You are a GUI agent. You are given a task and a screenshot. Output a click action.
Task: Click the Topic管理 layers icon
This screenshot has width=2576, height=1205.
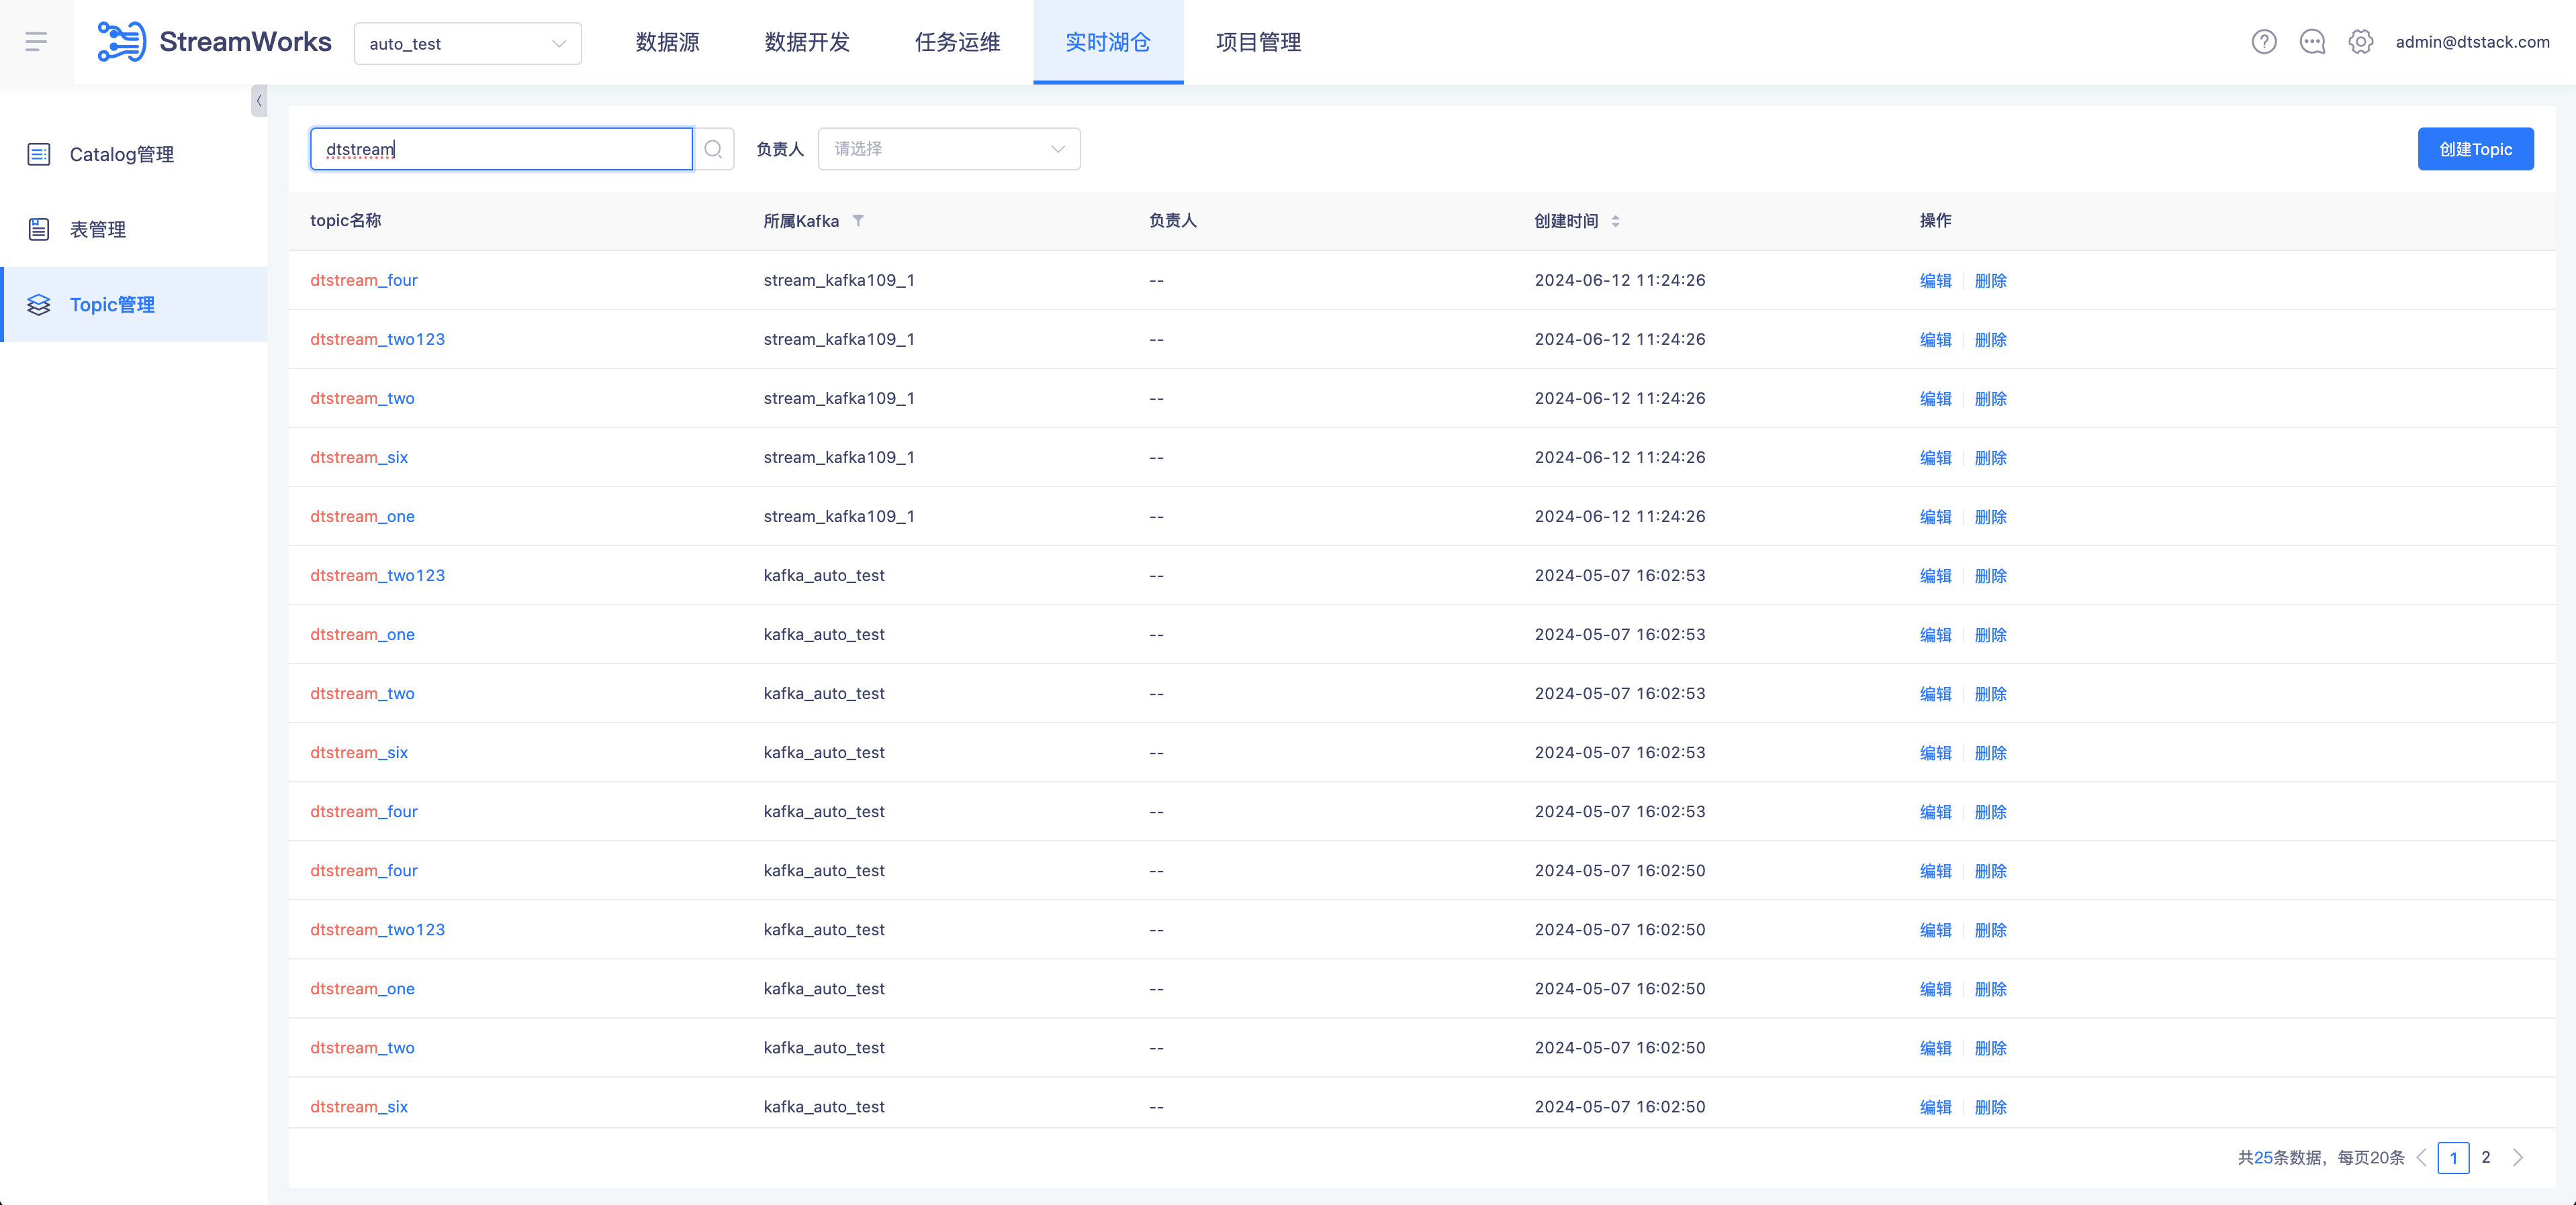point(39,305)
